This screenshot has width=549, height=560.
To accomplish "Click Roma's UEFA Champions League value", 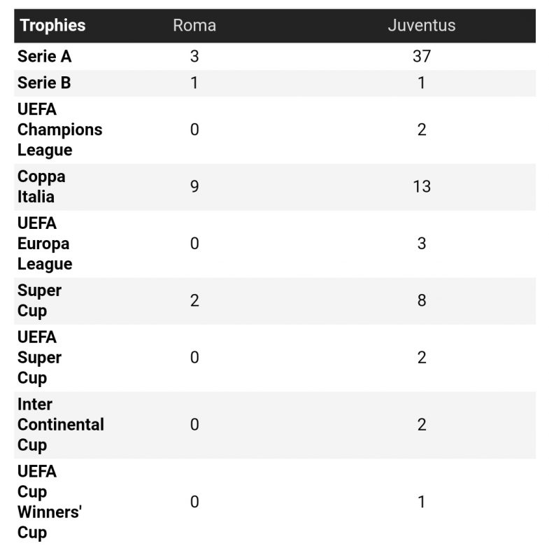I will tap(194, 130).
